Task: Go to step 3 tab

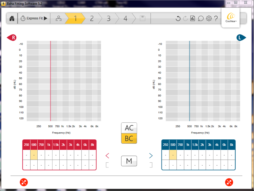Action: point(109,18)
